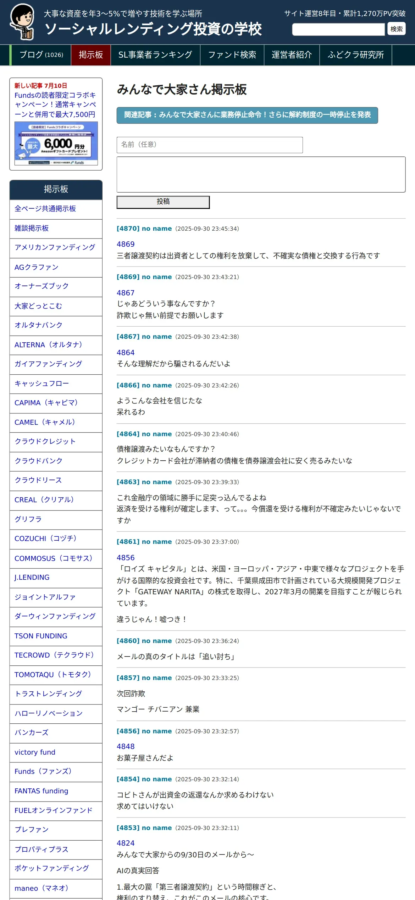
Task: Open TSON FUNDING board
Action: [56, 636]
